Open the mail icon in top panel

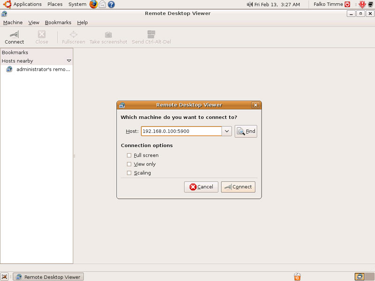click(102, 4)
